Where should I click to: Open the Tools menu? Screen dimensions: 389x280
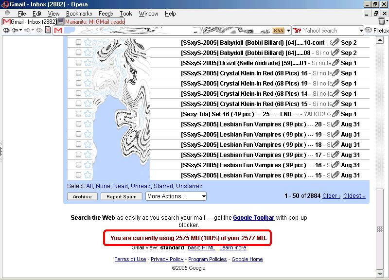coord(126,14)
